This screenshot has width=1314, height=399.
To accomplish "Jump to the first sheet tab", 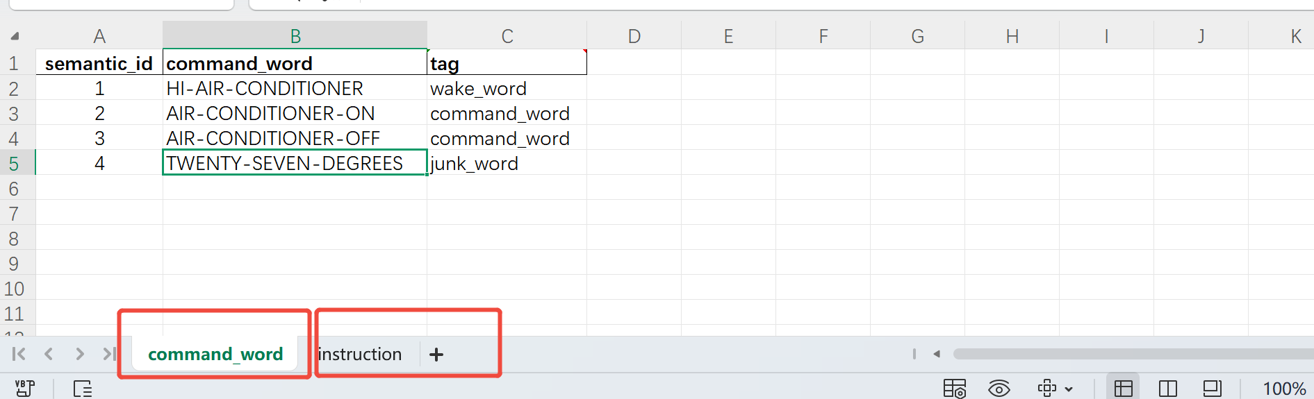I will pyautogui.click(x=19, y=354).
